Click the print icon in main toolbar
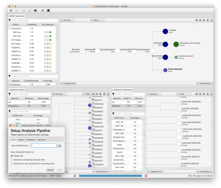This screenshot has height=188, width=221. coord(35,11)
